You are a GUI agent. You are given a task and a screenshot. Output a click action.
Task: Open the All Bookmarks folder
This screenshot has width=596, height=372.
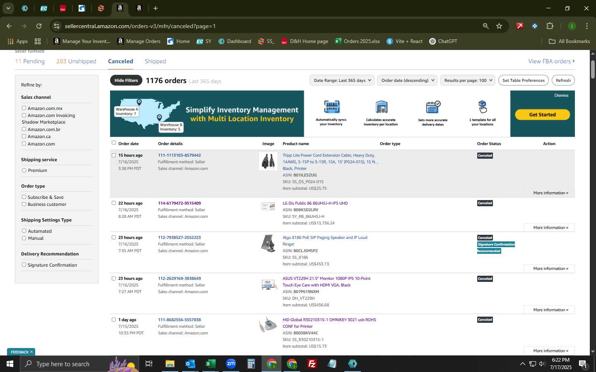click(x=569, y=41)
